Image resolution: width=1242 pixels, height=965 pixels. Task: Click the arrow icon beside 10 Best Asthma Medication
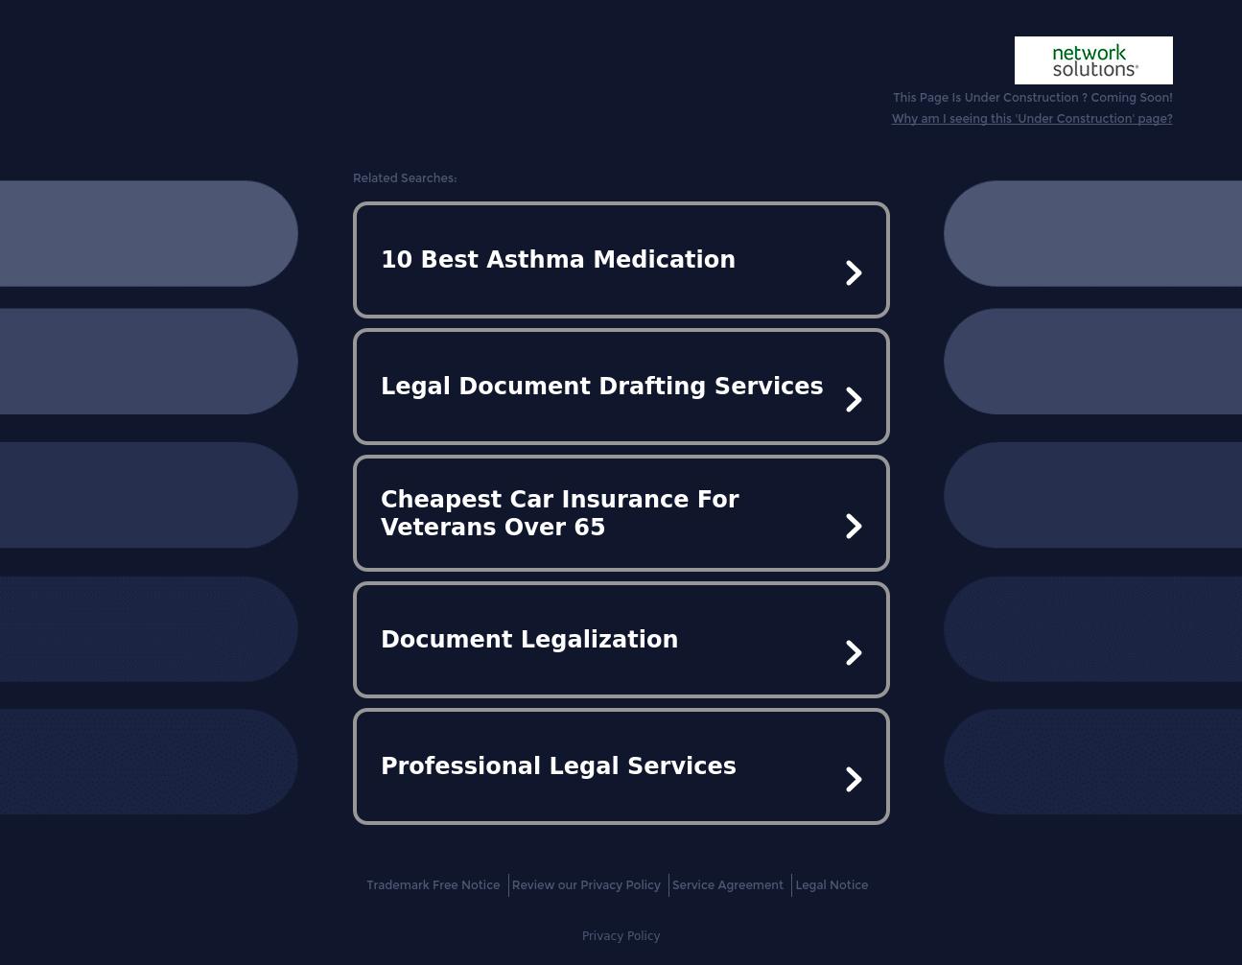(x=853, y=272)
